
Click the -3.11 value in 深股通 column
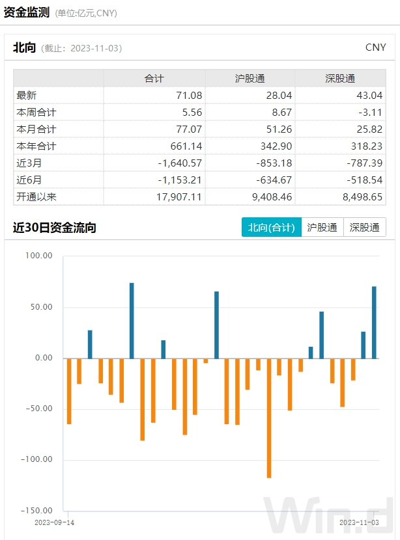(x=369, y=112)
